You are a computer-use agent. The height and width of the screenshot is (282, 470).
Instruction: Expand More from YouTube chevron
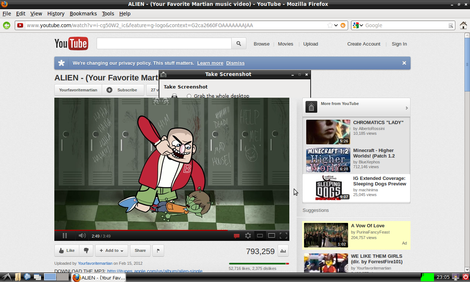406,108
